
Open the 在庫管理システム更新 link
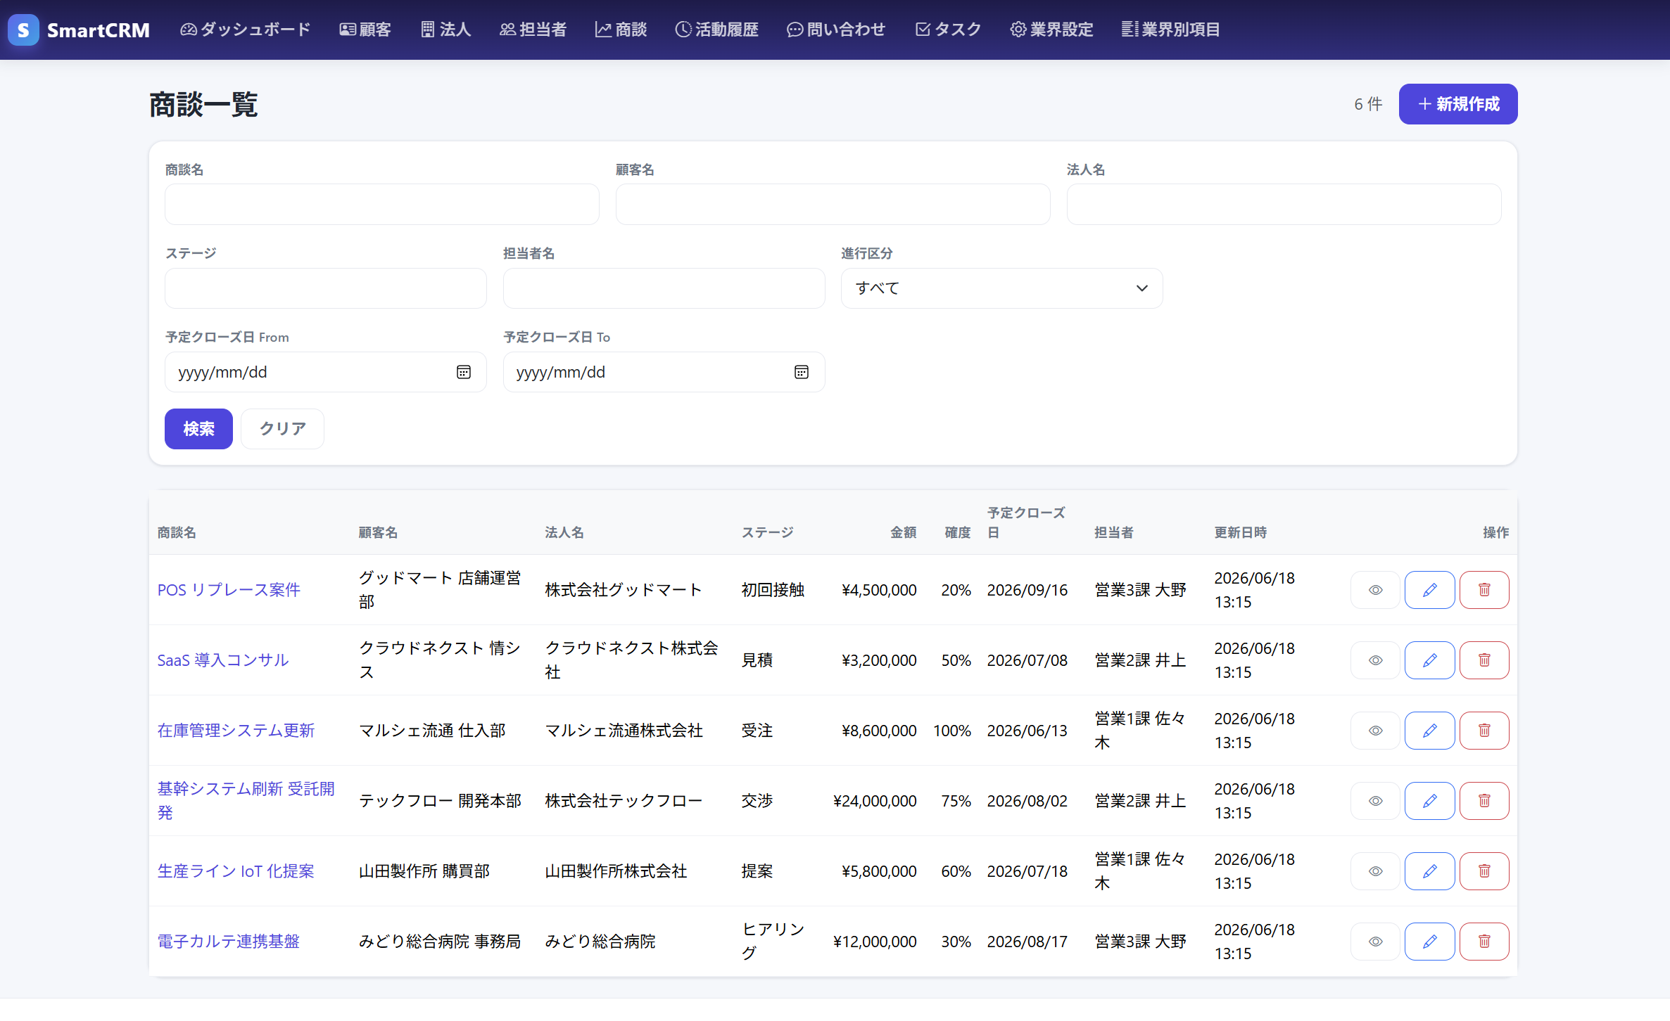click(x=236, y=731)
